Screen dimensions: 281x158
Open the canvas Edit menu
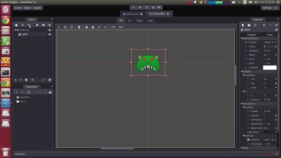pos(113,27)
